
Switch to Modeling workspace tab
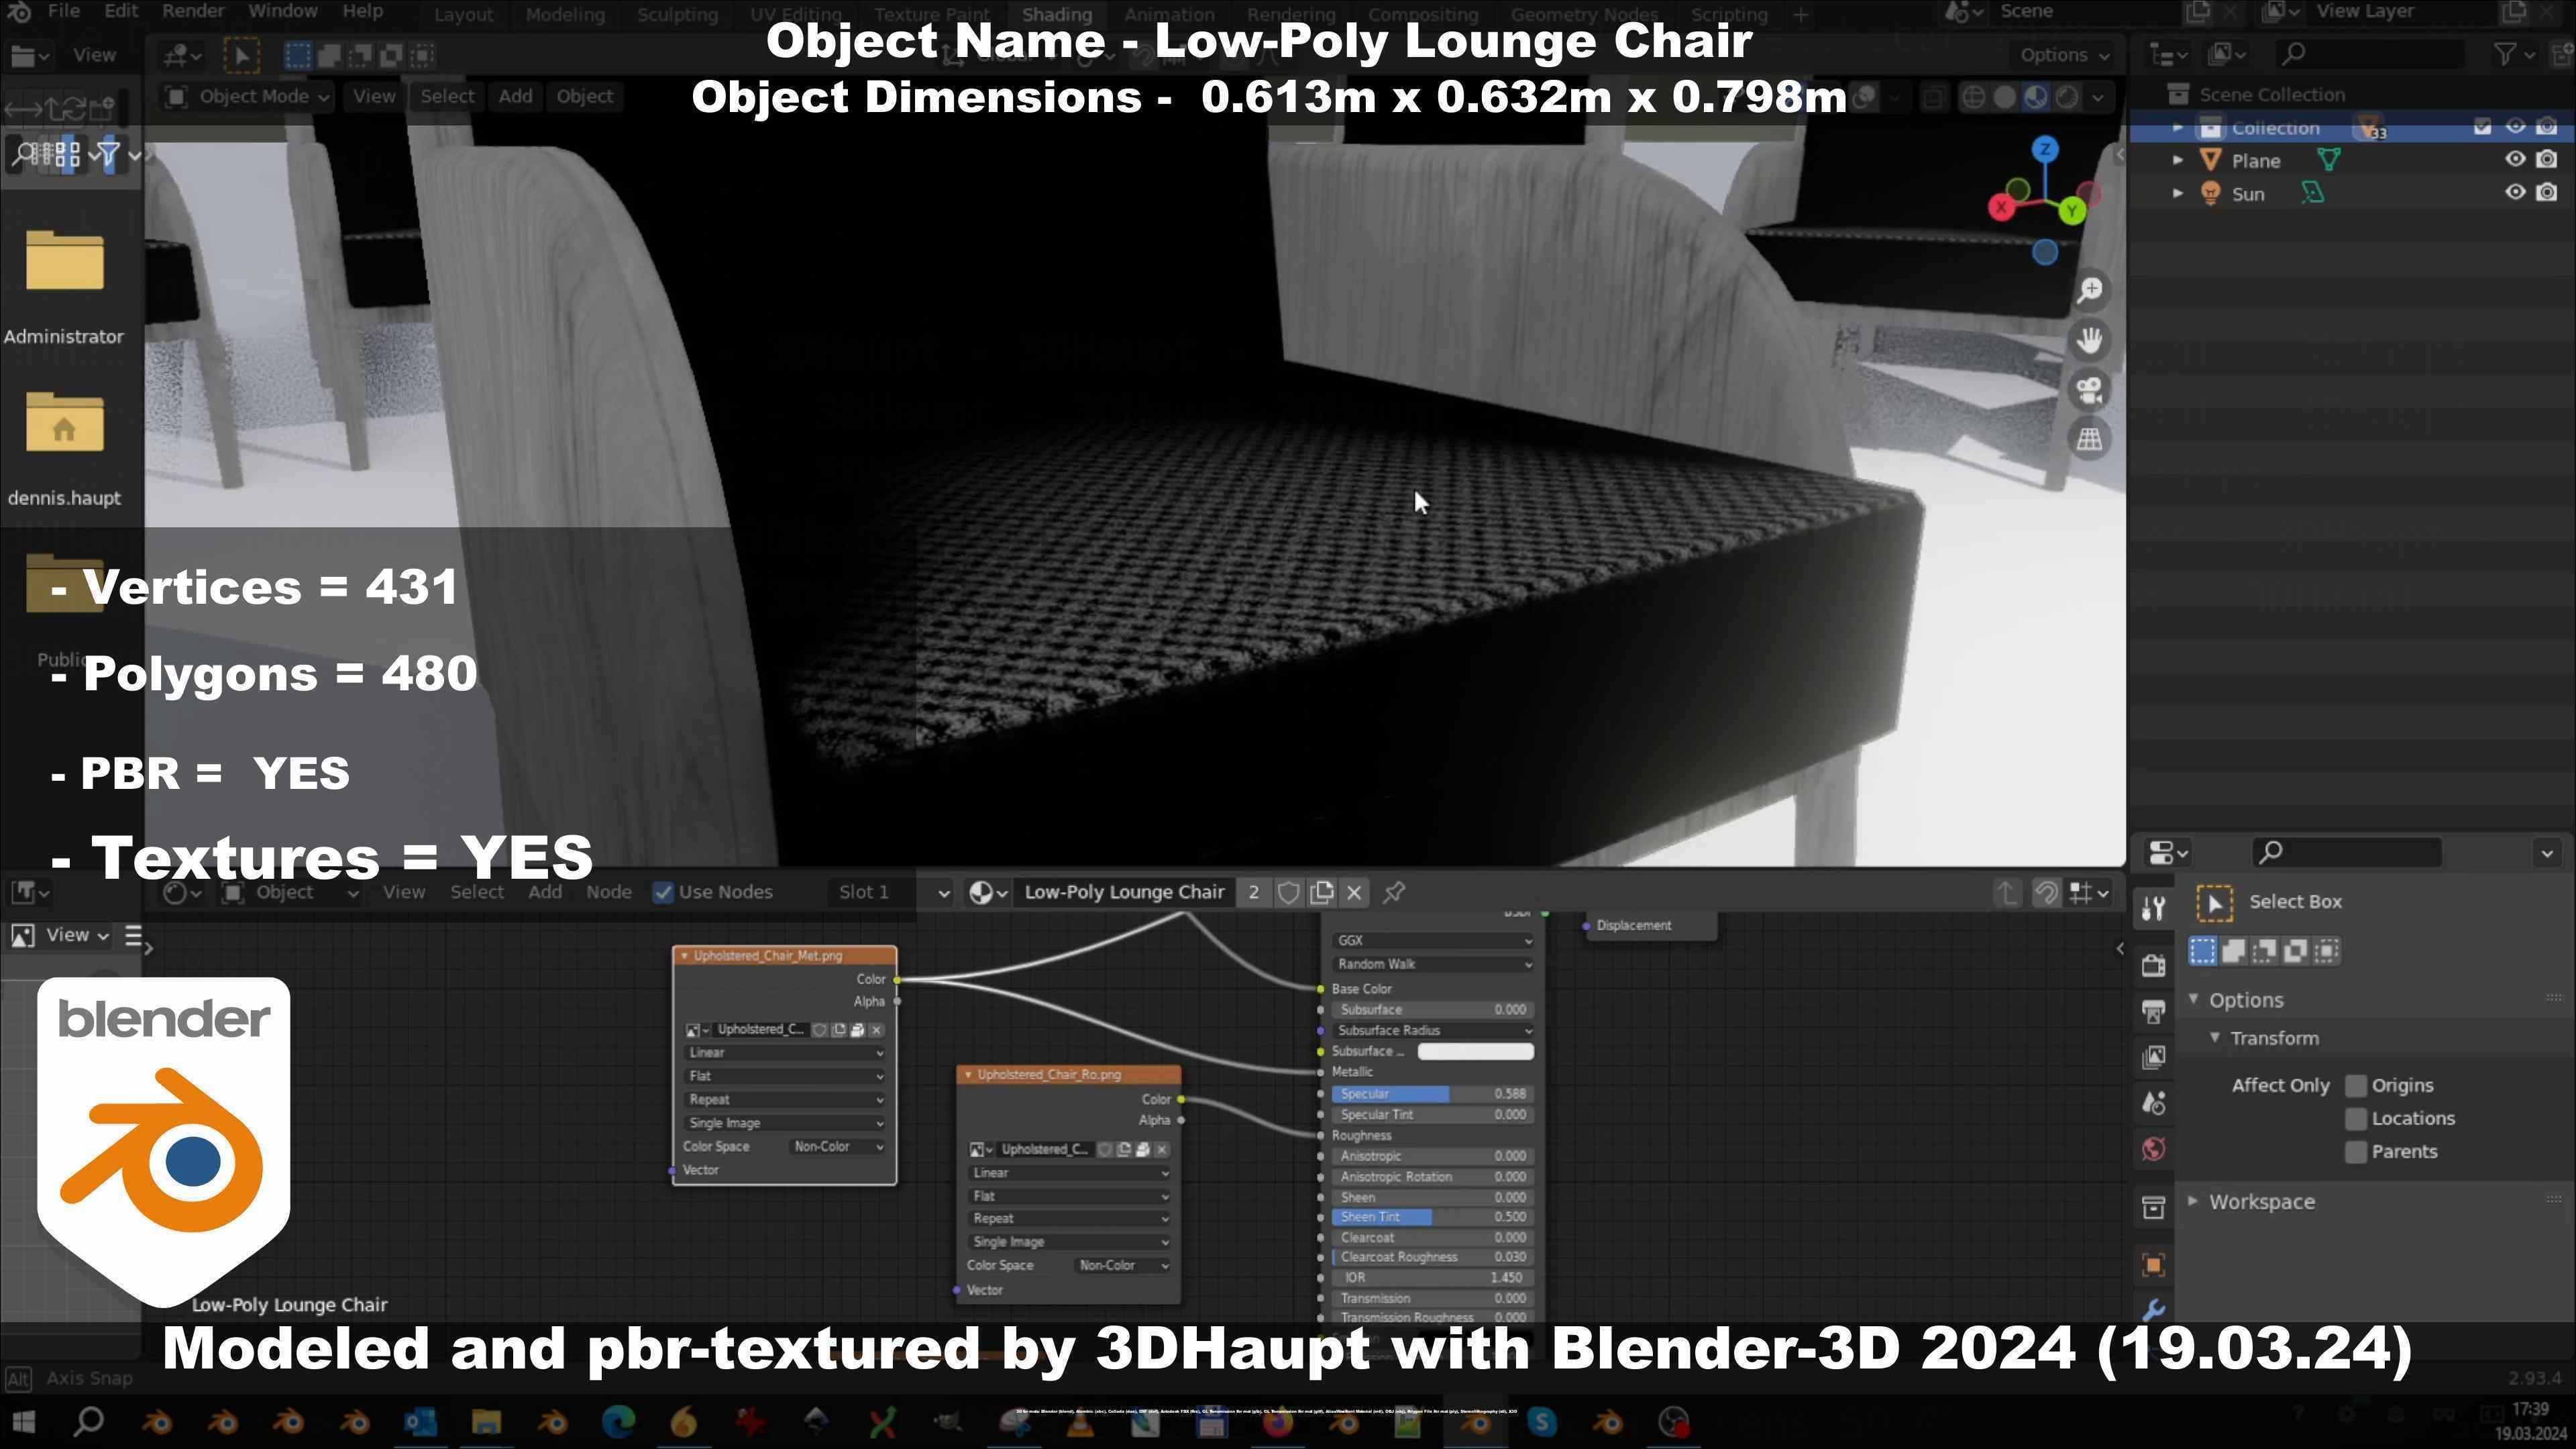coord(565,15)
